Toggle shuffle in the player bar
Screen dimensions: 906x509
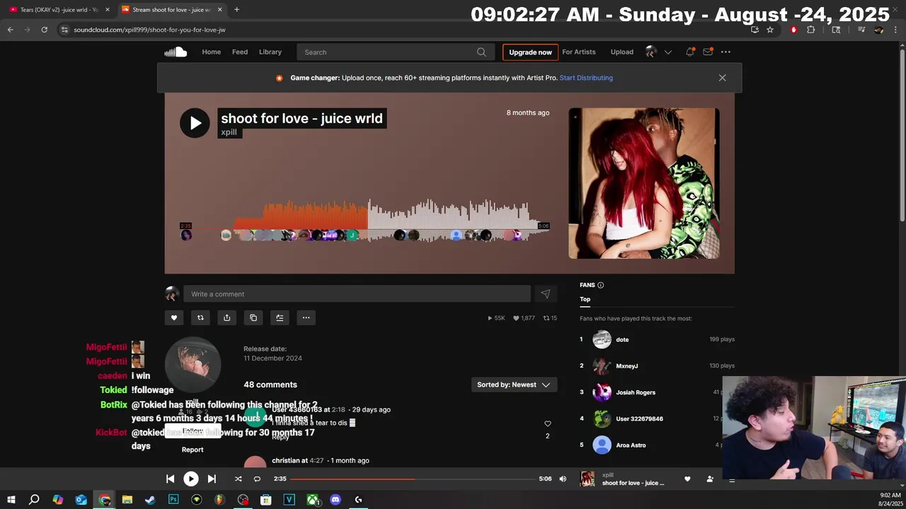[x=238, y=479]
